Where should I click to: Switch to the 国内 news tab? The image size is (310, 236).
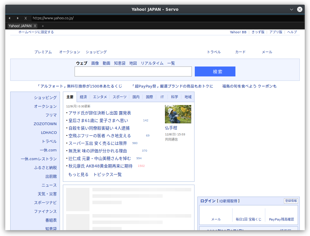[x=136, y=97]
